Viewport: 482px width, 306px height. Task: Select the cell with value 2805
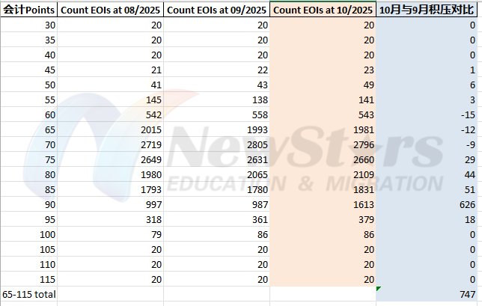[217, 144]
